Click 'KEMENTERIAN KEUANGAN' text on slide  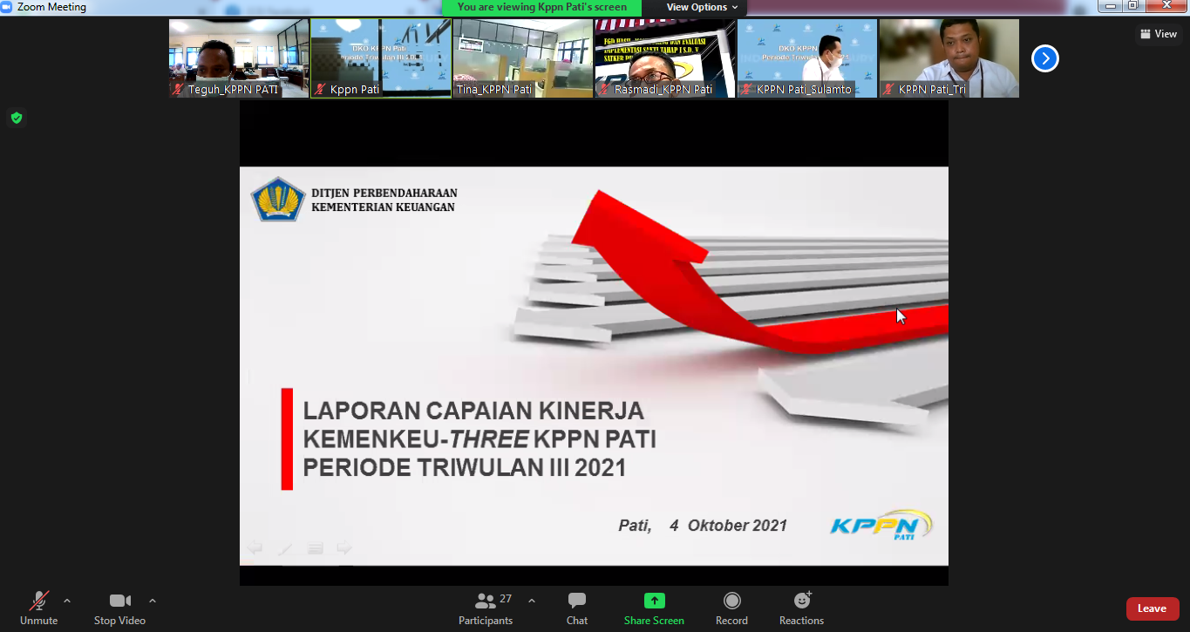click(x=383, y=207)
